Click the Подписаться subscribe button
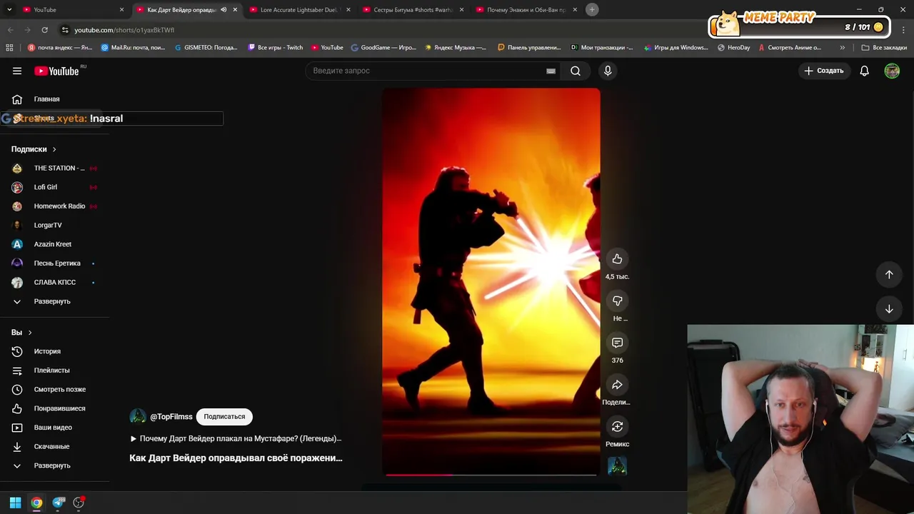The image size is (914, 514). pos(224,416)
